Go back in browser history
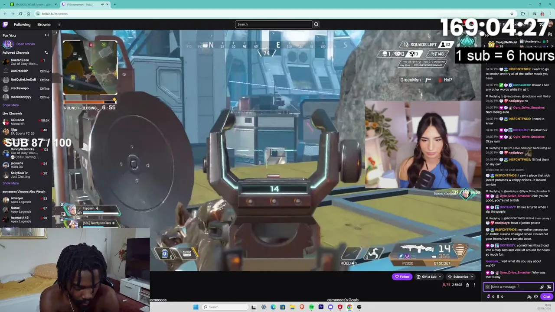 [x=5, y=13]
